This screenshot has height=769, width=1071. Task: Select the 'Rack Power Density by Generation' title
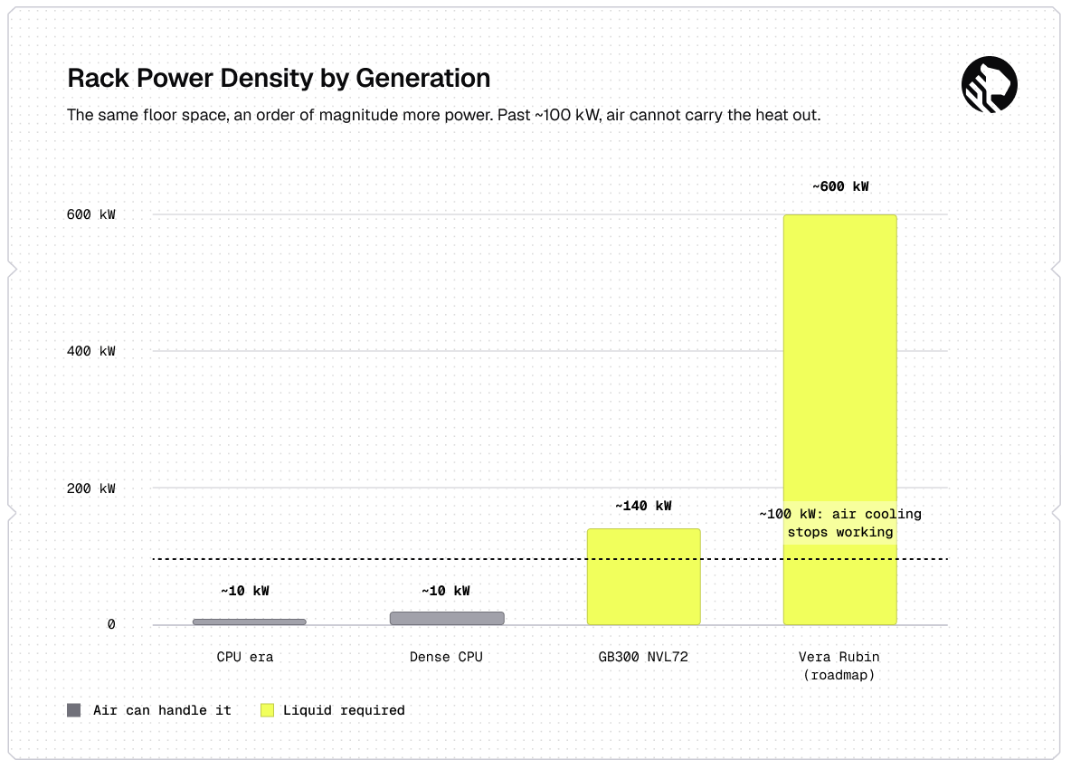tap(279, 78)
